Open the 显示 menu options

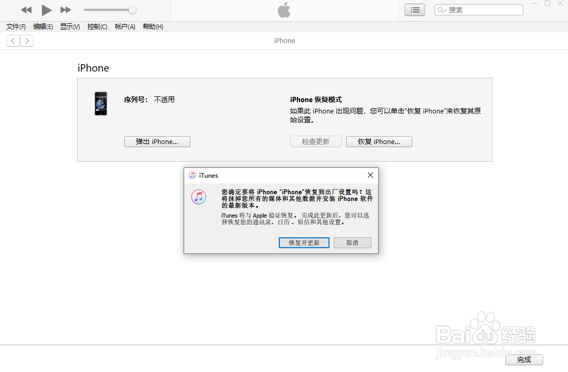pyautogui.click(x=69, y=26)
